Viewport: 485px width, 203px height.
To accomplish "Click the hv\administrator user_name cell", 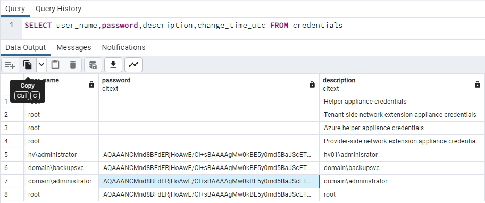I will pyautogui.click(x=61, y=155).
